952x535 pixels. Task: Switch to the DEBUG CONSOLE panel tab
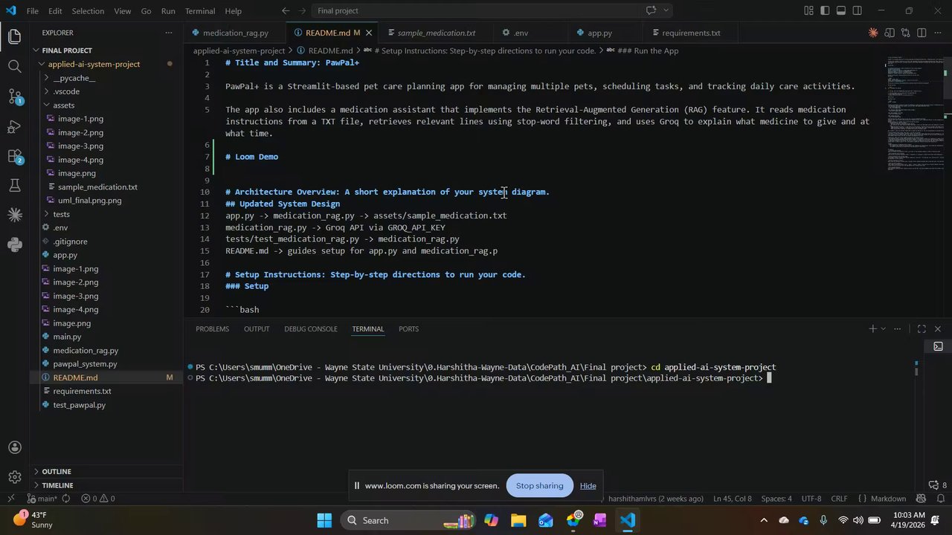310,329
